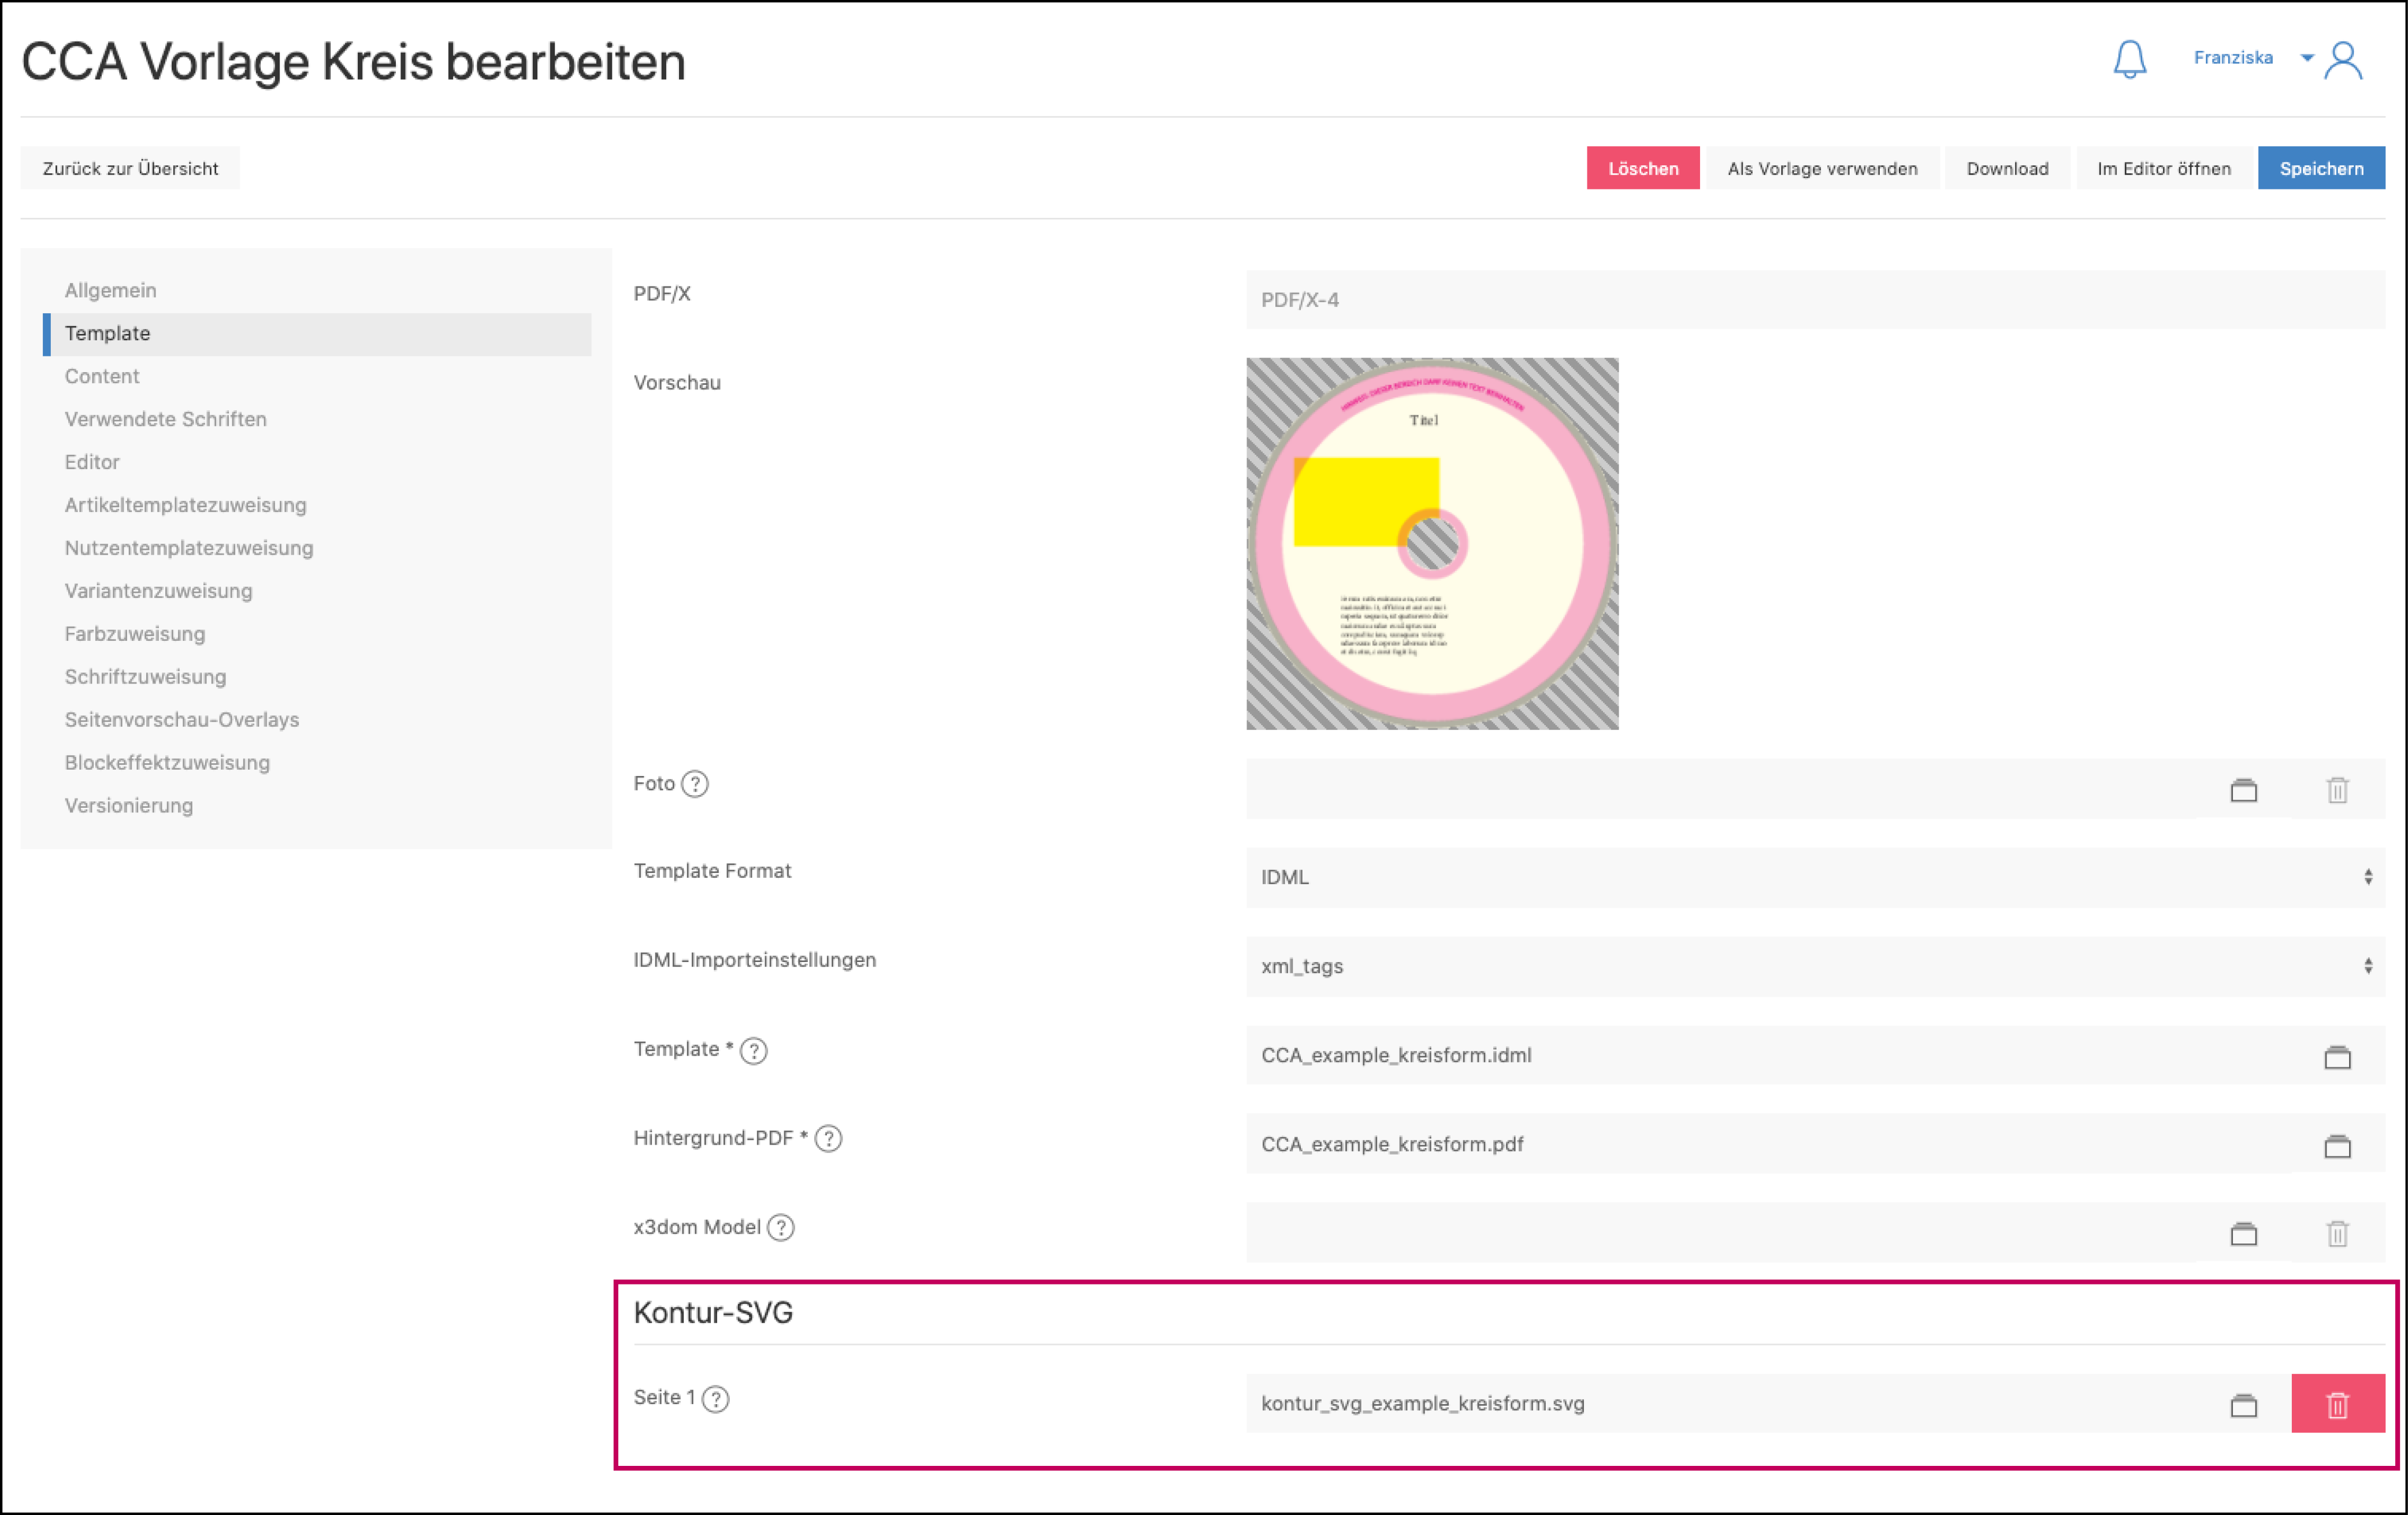This screenshot has height=1515, width=2408.
Task: Click the user profile avatar icon
Action: (x=2343, y=60)
